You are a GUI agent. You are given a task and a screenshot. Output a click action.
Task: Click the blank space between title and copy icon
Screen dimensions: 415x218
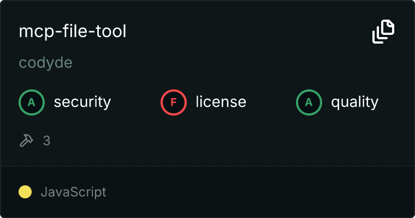(x=246, y=32)
